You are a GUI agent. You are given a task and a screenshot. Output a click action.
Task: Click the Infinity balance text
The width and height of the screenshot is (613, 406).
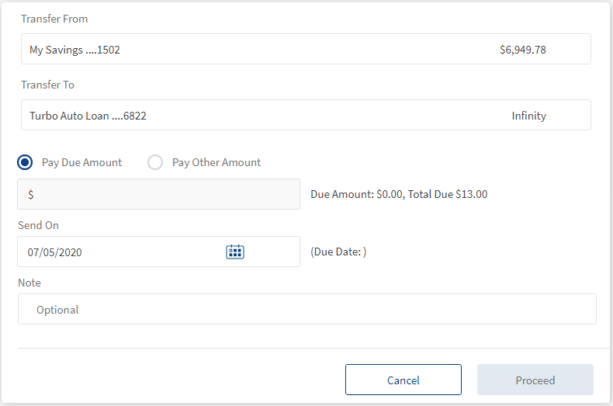[x=528, y=116]
